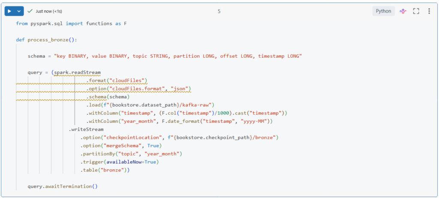Click the process_bronze function definition
439x198 pixels.
[52, 40]
